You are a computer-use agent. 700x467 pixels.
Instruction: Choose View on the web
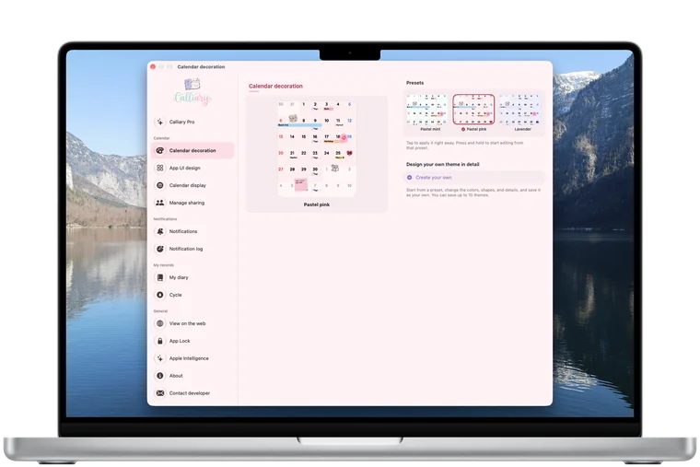192,323
